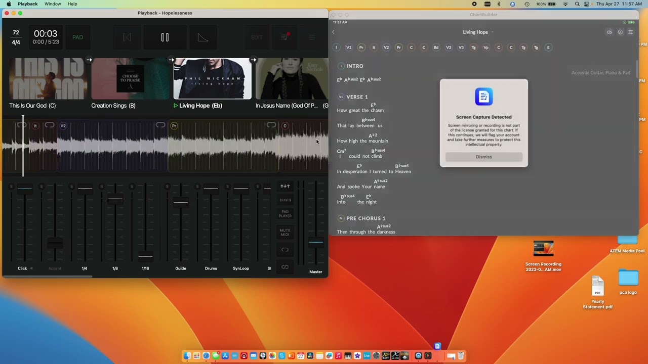648x364 pixels.
Task: Dismiss the Screen Capture Detected dialog
Action: [484, 157]
